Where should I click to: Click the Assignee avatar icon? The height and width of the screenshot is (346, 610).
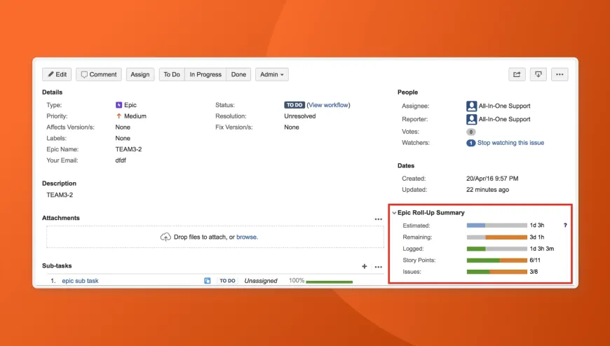tap(471, 106)
